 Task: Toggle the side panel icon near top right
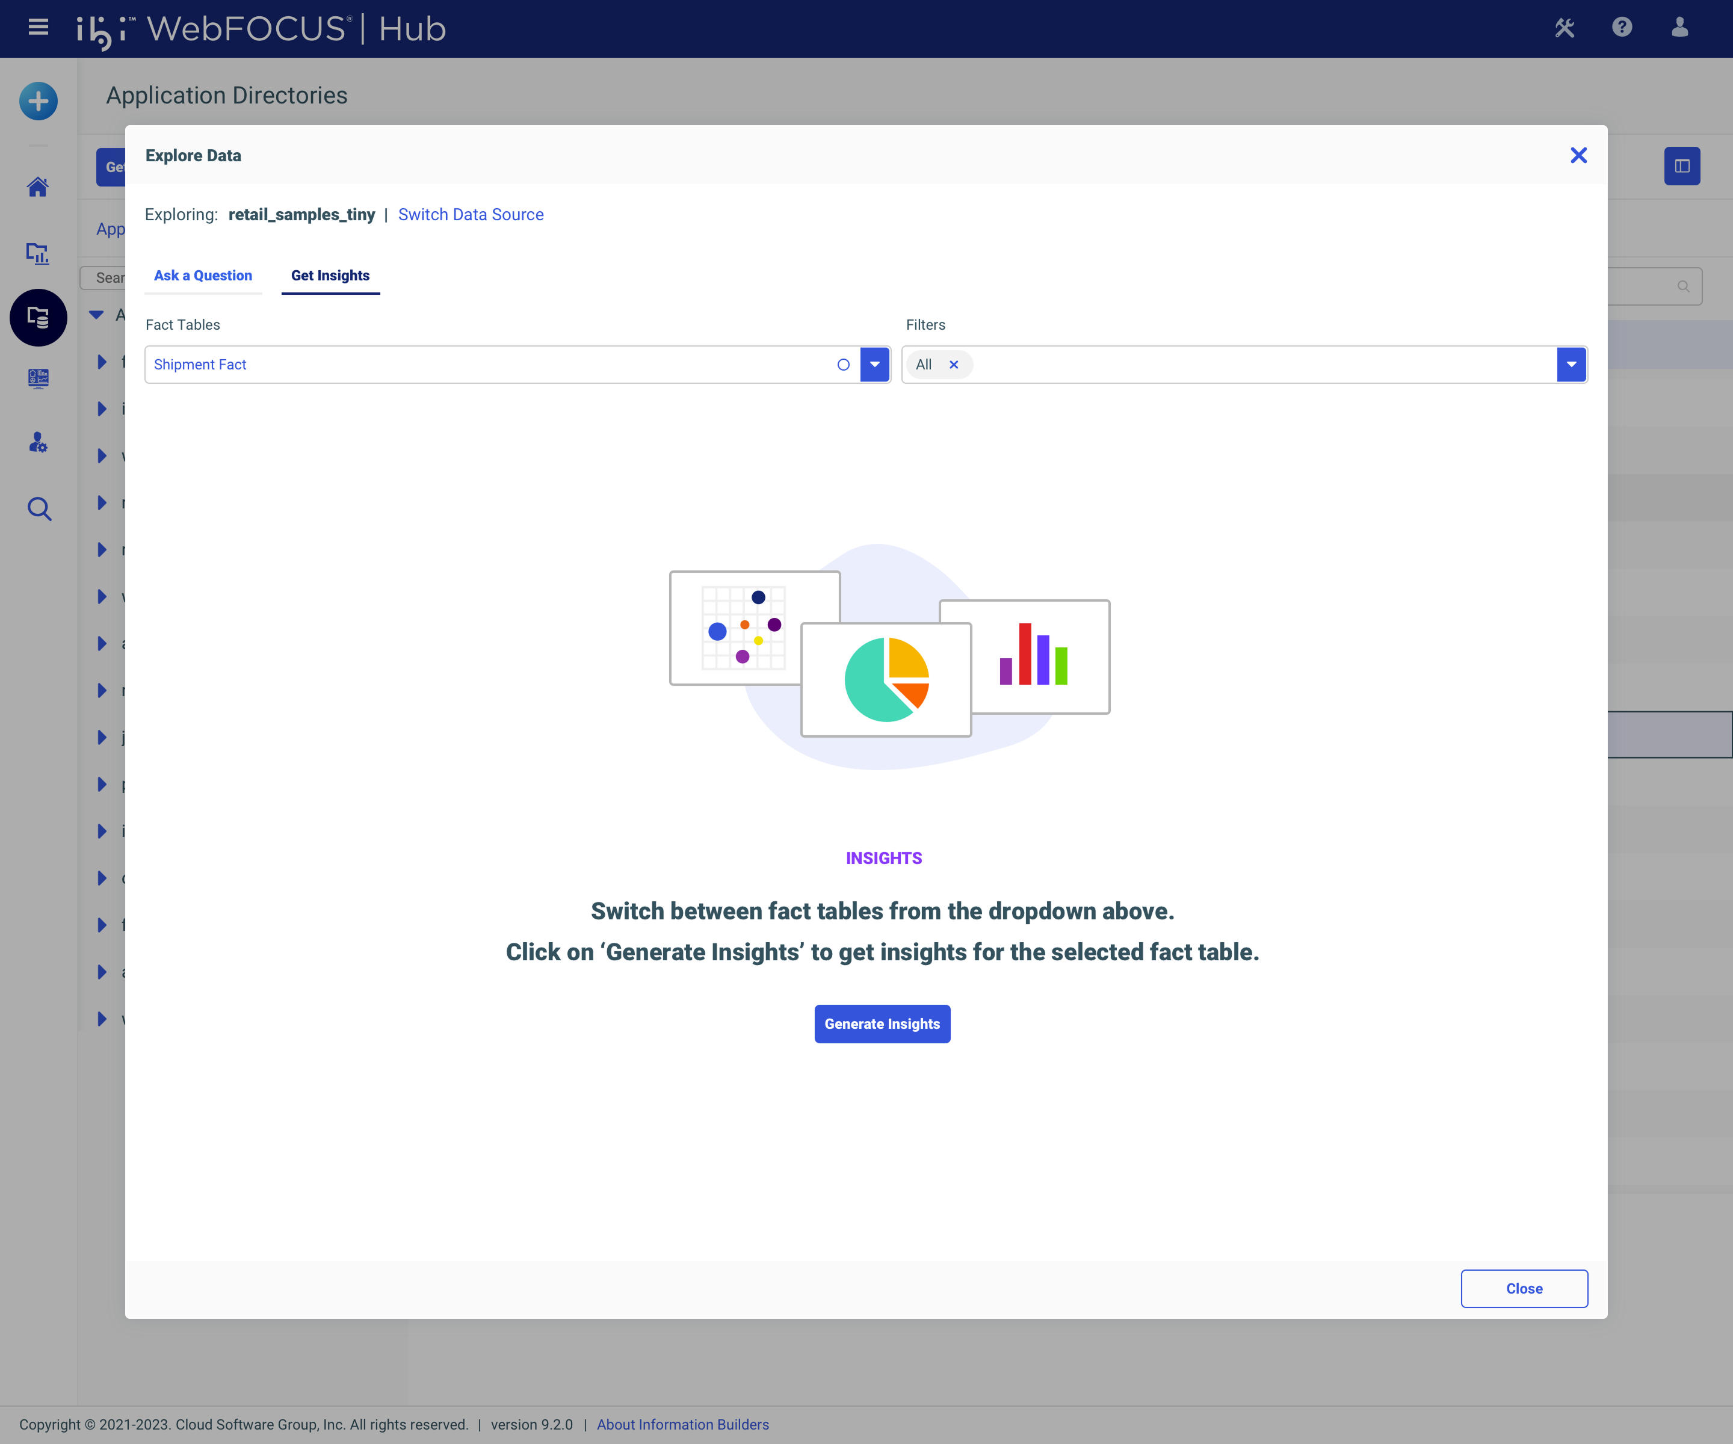coord(1682,166)
